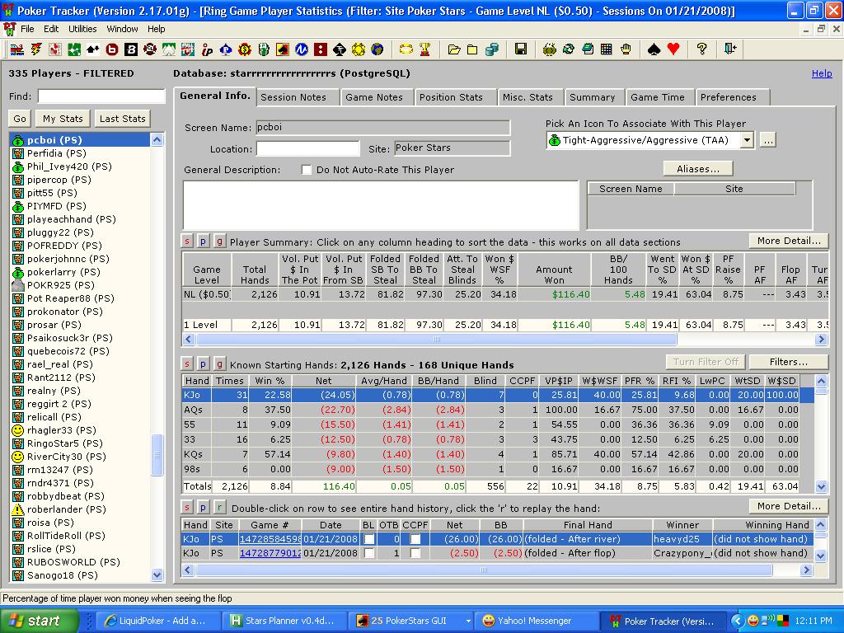The image size is (844, 633).
Task: Open the player icon type dropdown
Action: [747, 140]
